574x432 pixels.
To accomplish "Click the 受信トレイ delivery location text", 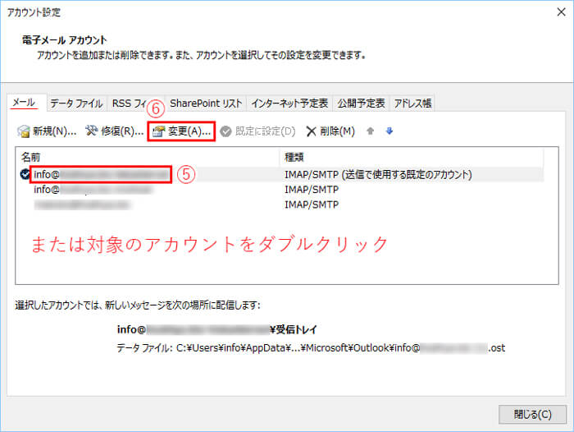I will [x=216, y=329].
